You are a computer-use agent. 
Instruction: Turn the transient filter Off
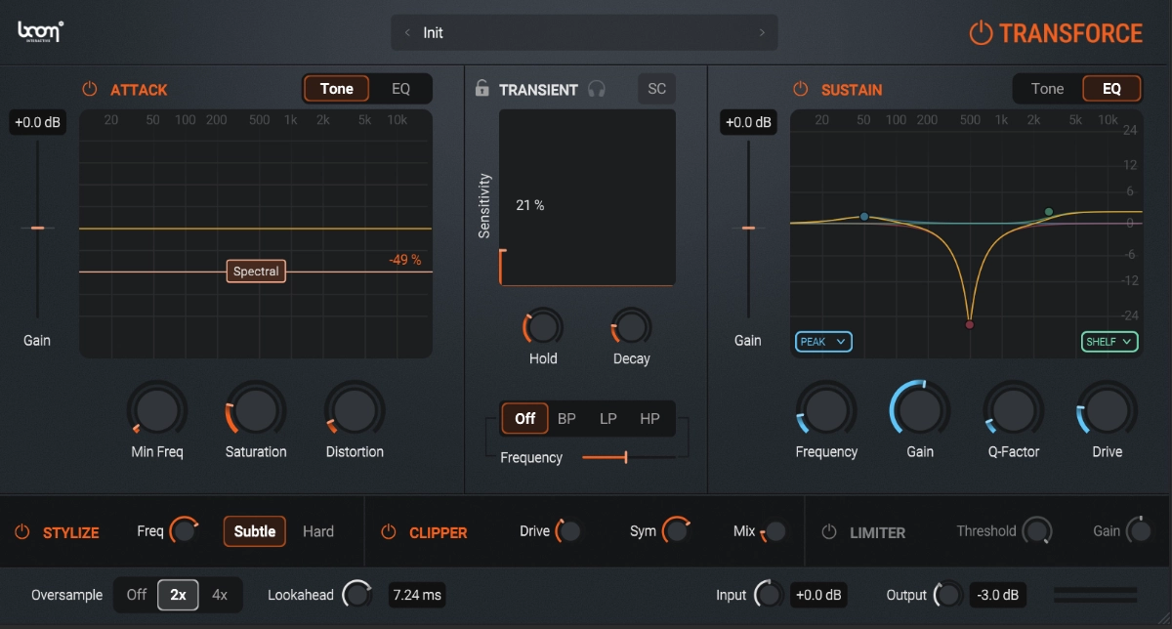click(525, 419)
